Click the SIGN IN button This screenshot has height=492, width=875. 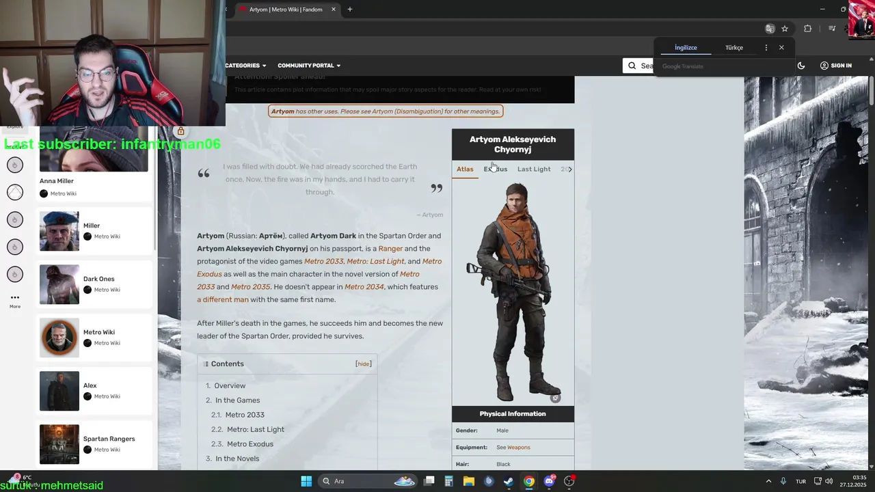[835, 66]
